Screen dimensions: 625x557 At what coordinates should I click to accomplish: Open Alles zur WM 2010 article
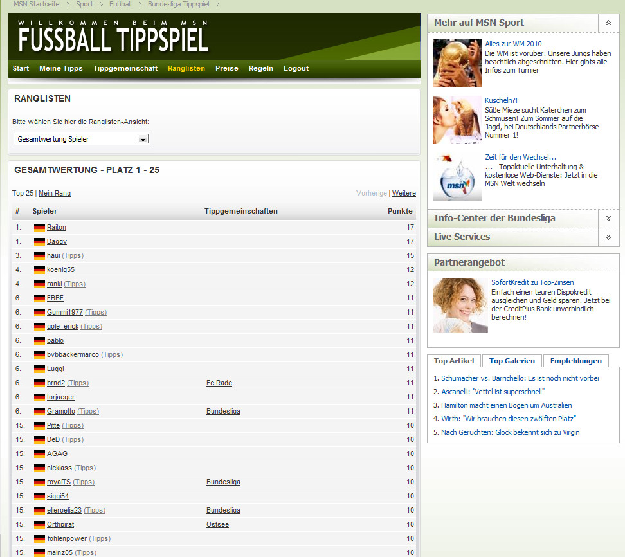point(513,44)
